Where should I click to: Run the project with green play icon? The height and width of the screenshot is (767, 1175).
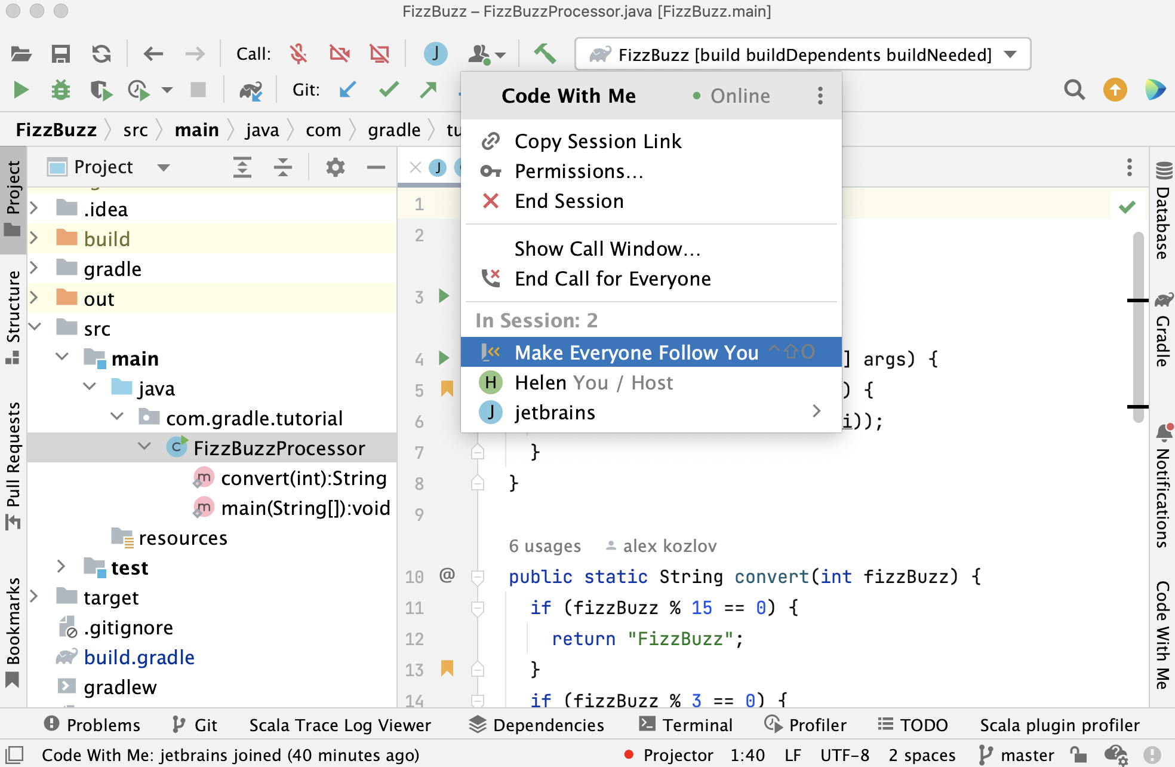(x=21, y=90)
